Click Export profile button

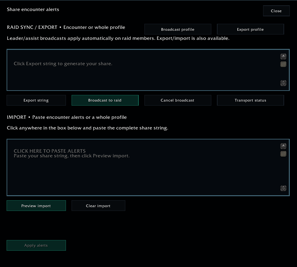point(250,29)
